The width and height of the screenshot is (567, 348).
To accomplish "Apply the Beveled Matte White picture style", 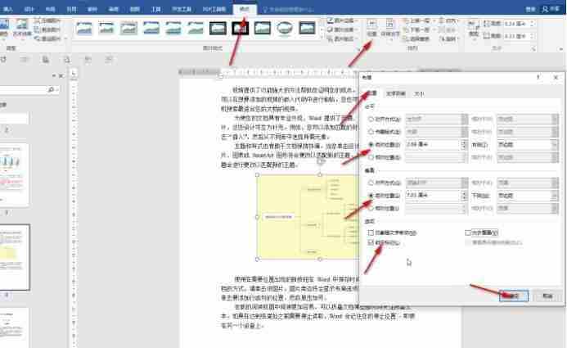I will [106, 28].
